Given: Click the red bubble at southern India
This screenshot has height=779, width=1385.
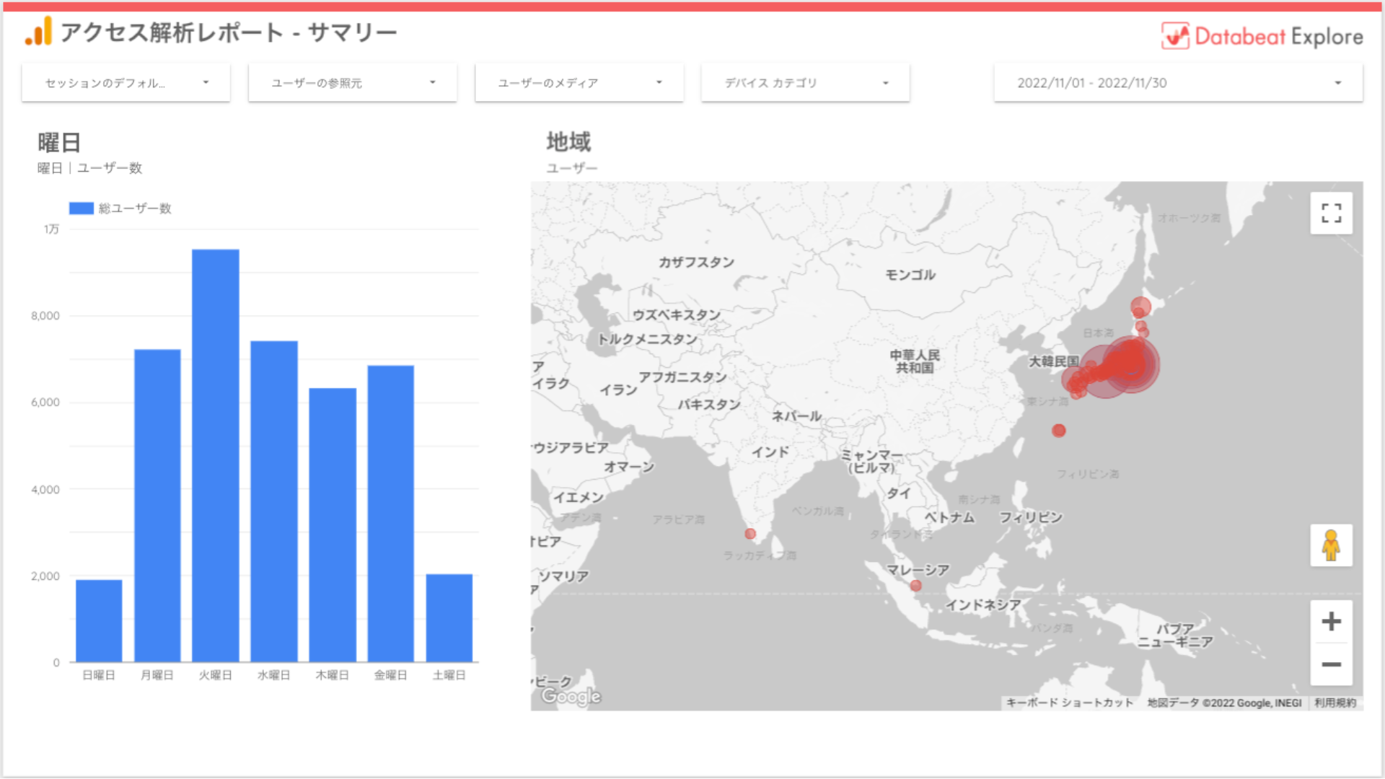Looking at the screenshot, I should (x=750, y=534).
